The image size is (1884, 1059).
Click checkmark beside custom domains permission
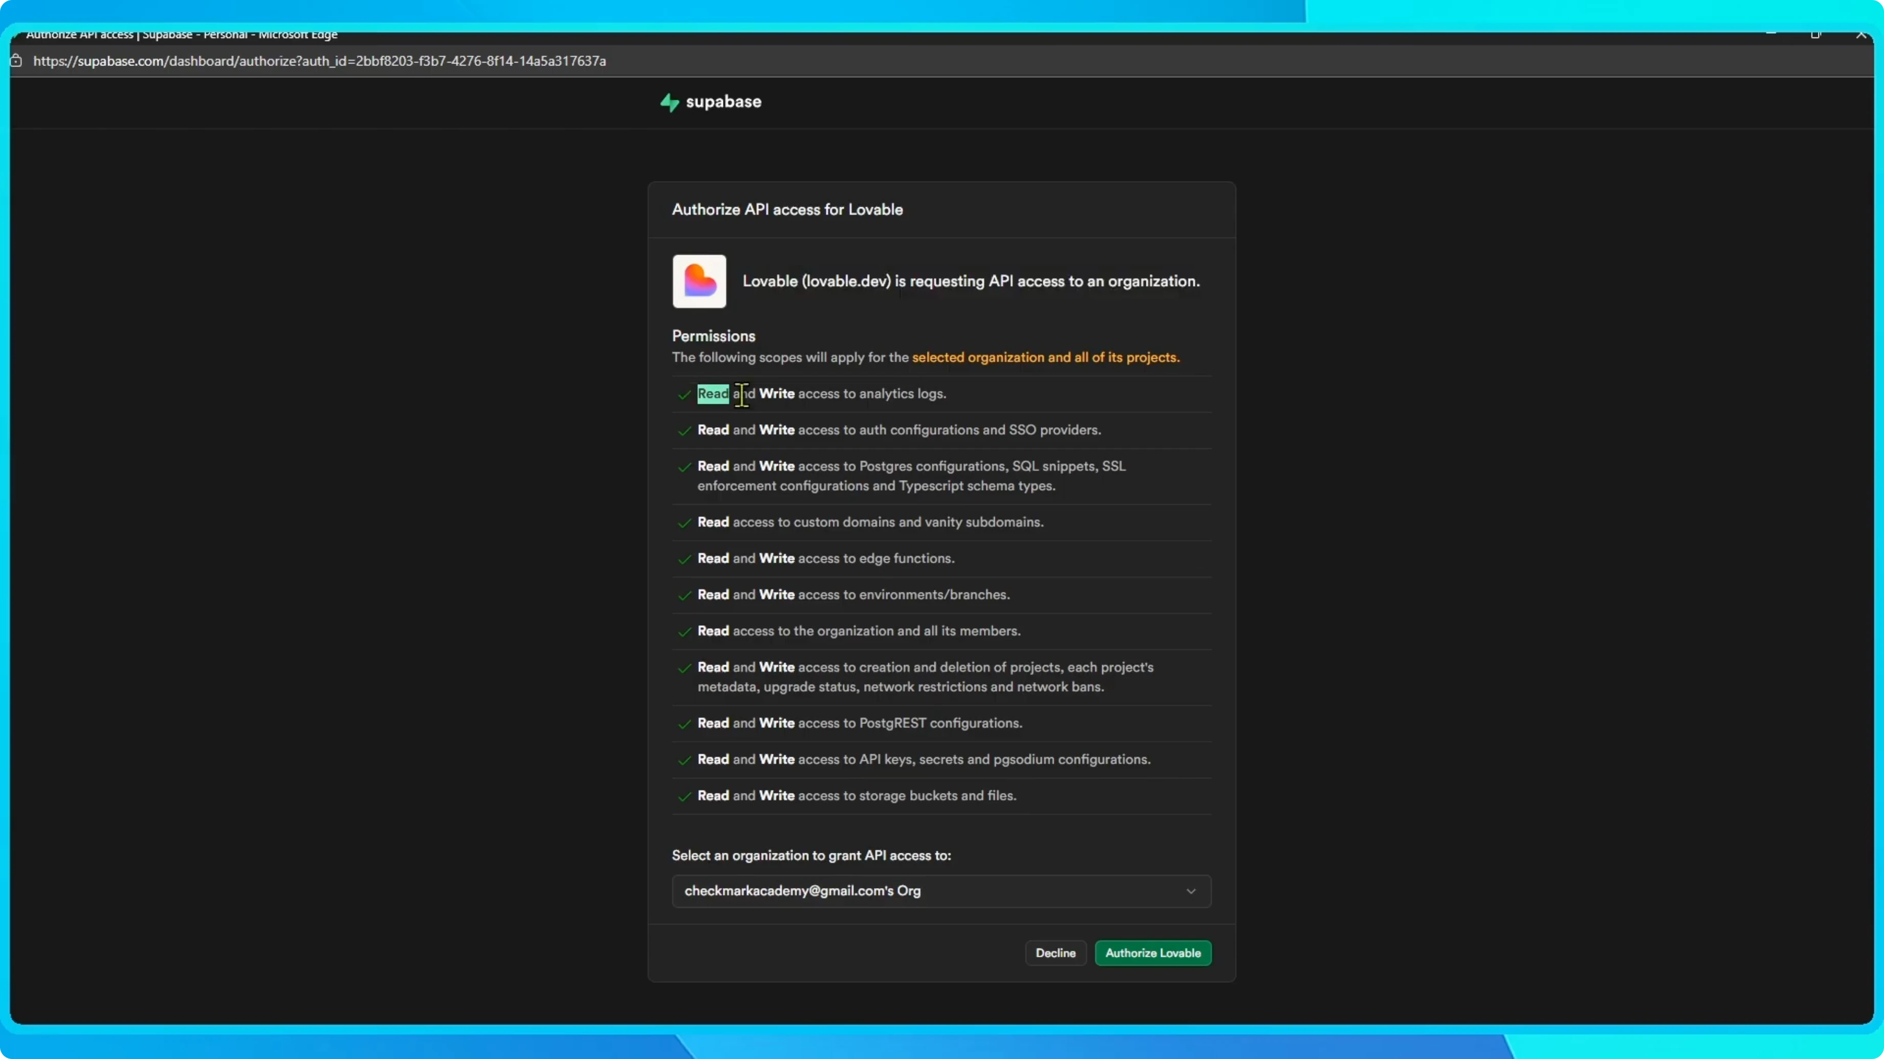(684, 523)
